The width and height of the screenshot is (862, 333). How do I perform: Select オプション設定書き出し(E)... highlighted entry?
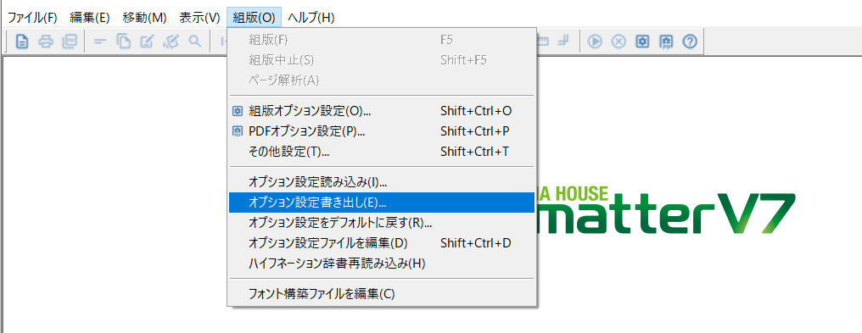[382, 203]
